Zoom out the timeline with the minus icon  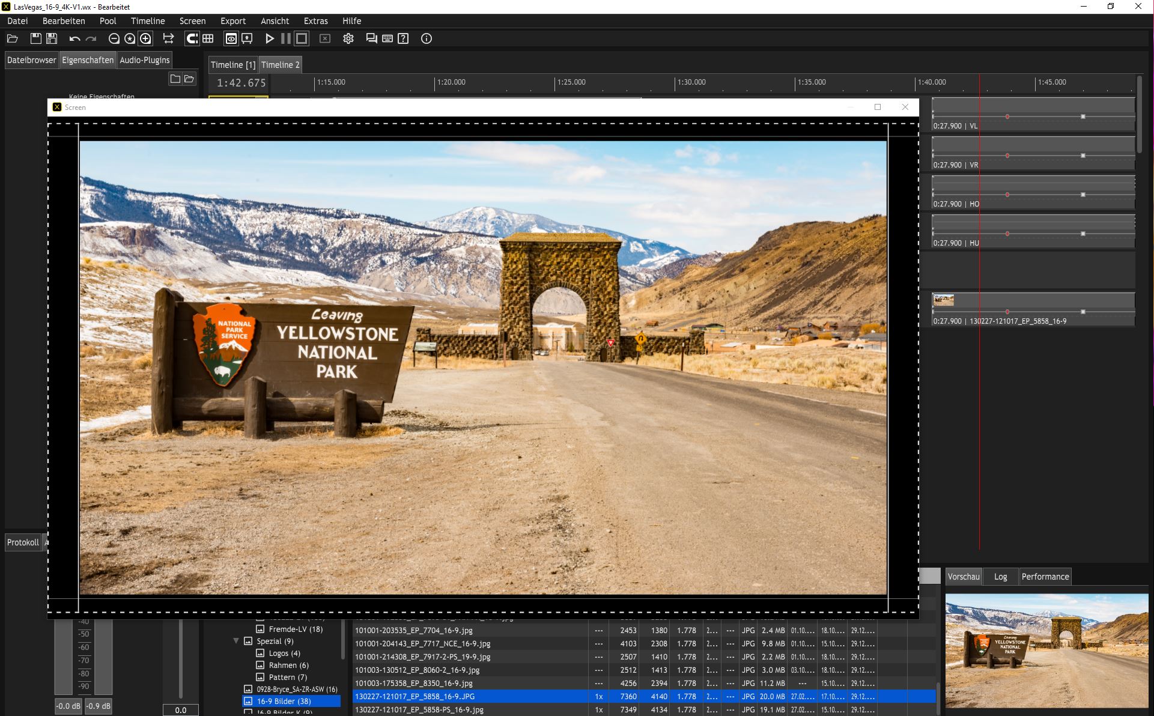click(x=114, y=38)
